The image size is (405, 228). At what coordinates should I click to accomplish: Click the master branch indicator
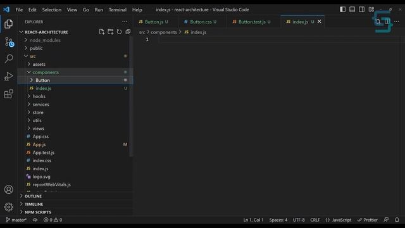(x=16, y=220)
